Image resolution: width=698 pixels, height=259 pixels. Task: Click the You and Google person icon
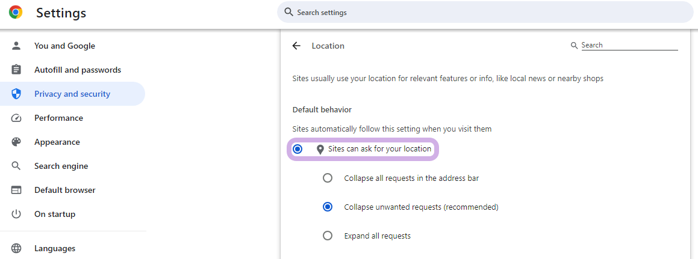16,46
